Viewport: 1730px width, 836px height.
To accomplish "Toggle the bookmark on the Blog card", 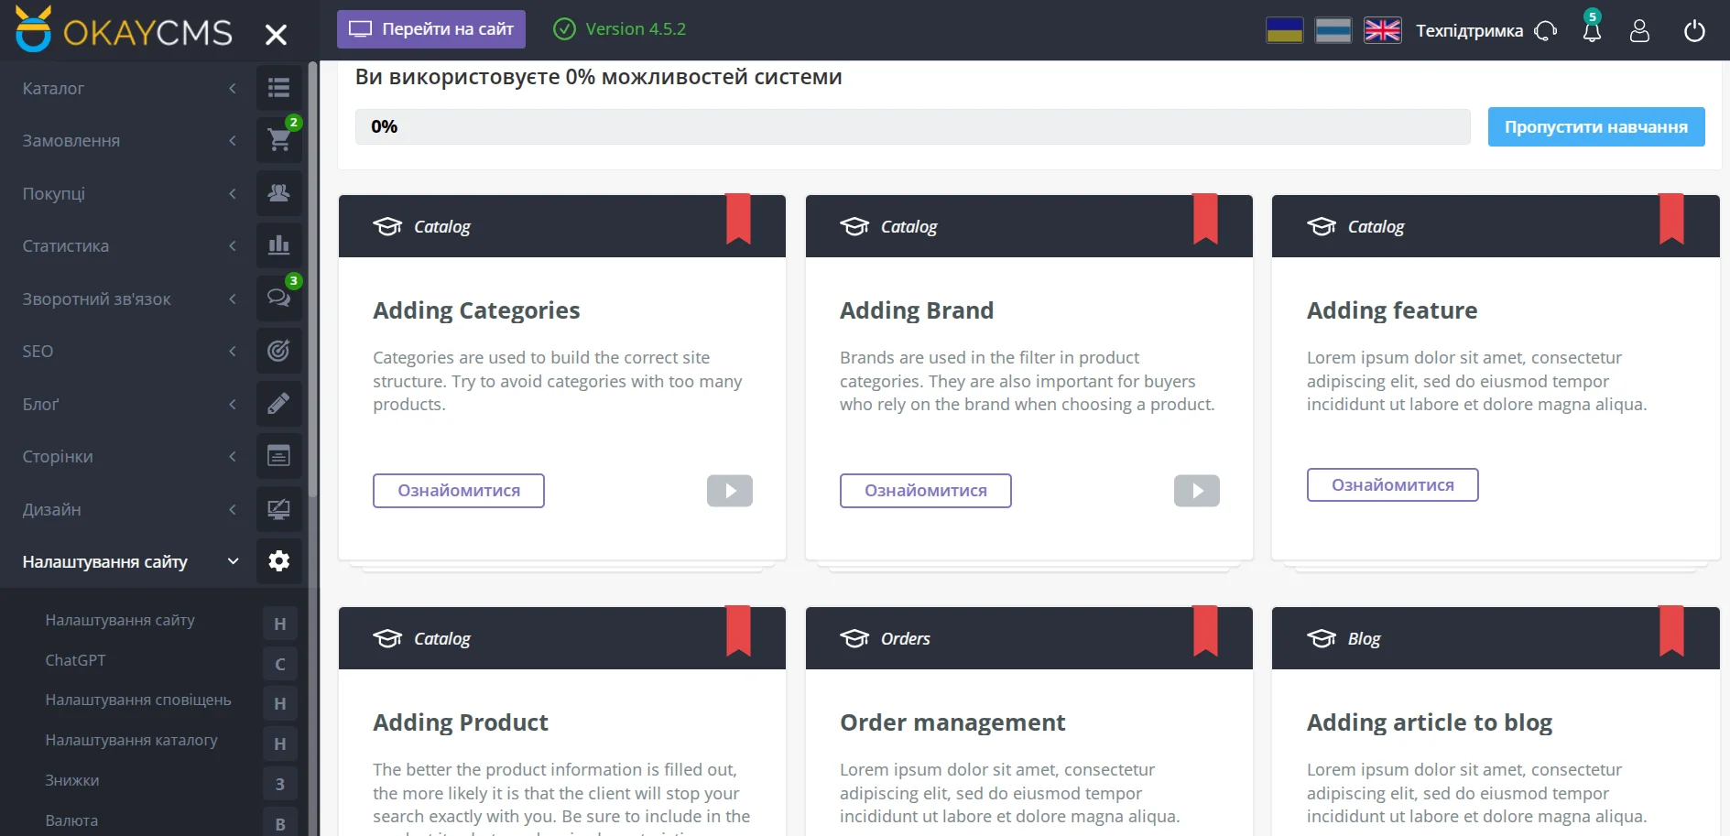I will coord(1670,632).
